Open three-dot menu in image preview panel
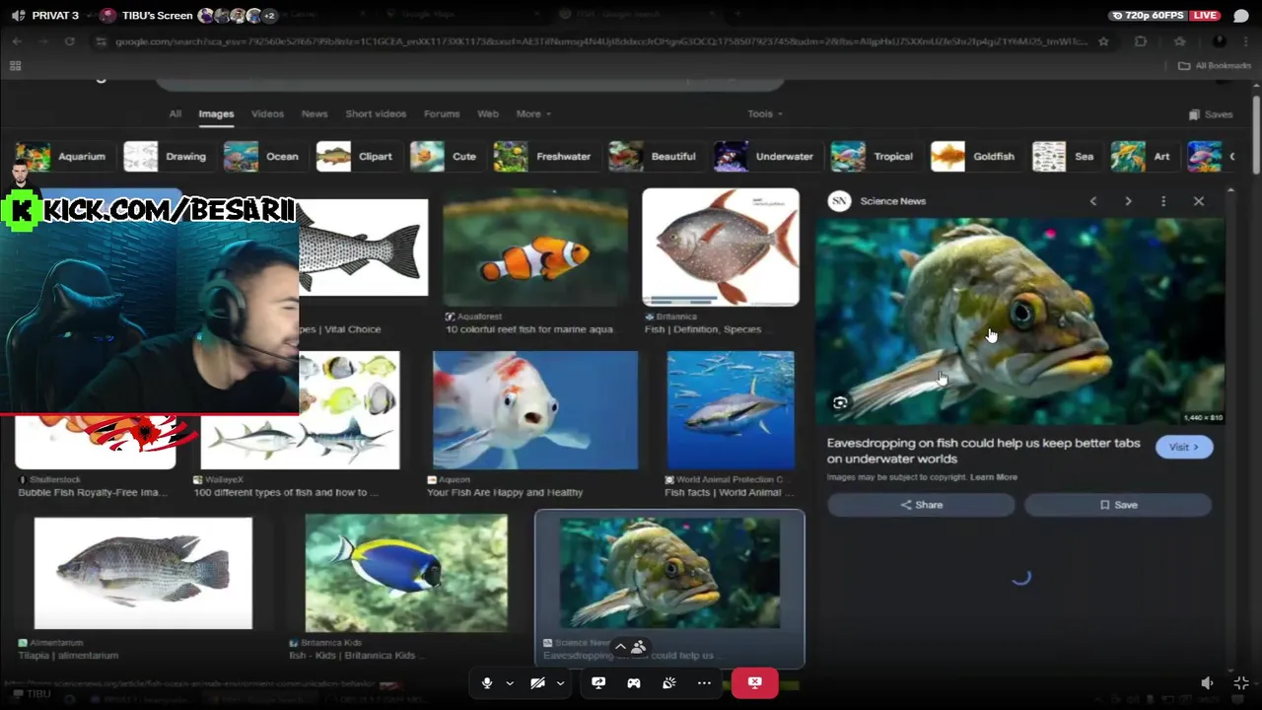Viewport: 1262px width, 710px height. pyautogui.click(x=1163, y=201)
